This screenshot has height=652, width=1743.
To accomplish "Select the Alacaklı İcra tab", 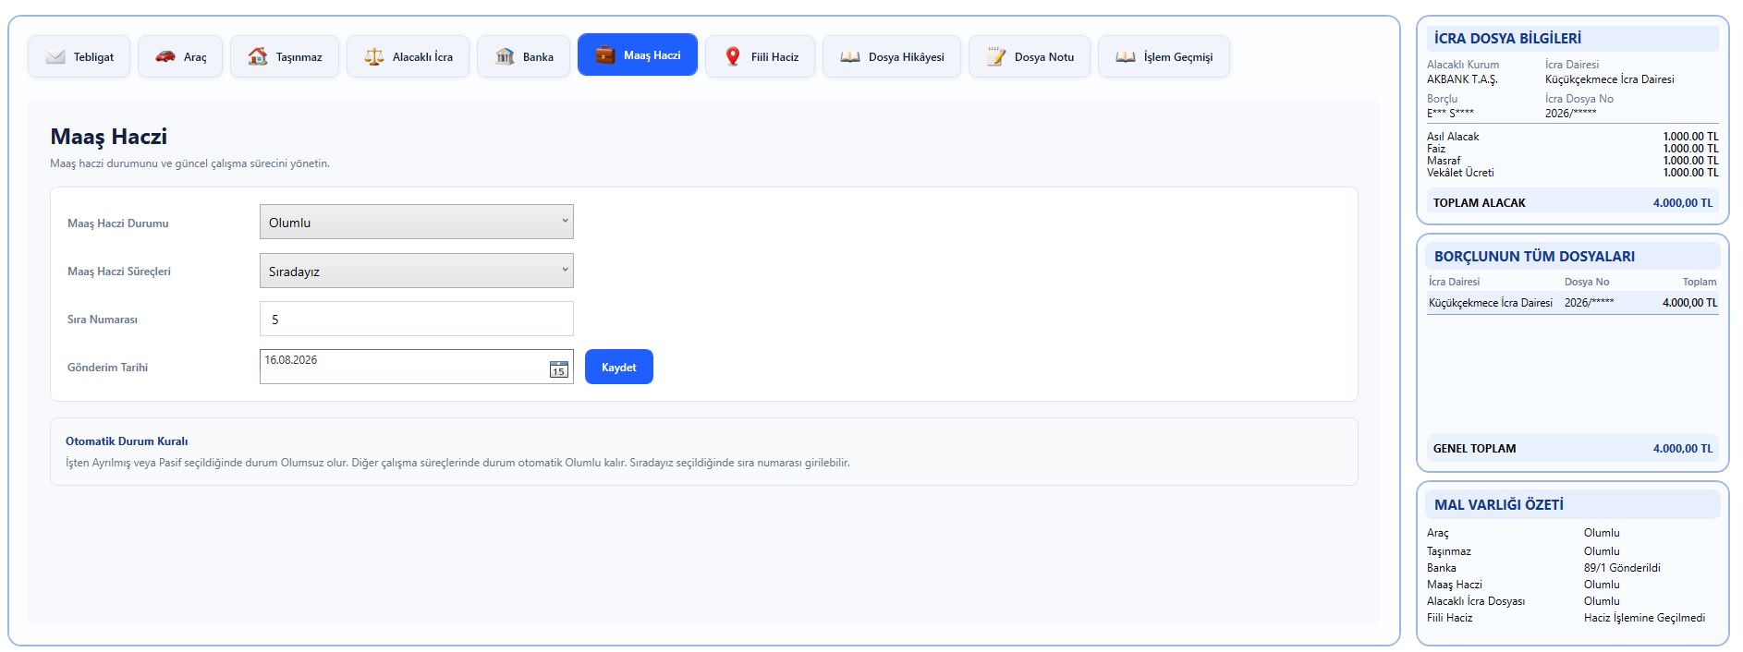I will [408, 56].
